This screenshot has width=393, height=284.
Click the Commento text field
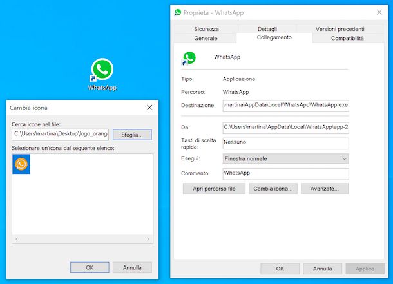tap(285, 174)
